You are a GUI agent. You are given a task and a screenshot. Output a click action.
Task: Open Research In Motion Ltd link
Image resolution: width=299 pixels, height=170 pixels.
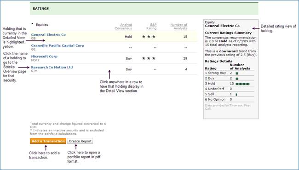click(52, 67)
